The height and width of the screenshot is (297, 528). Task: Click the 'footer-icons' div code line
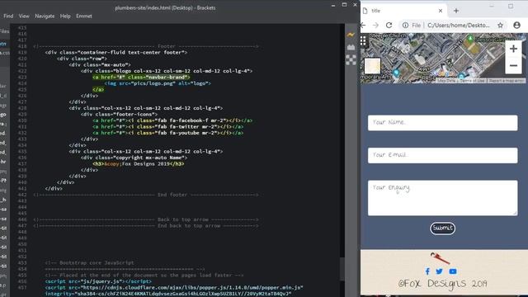tap(119, 115)
